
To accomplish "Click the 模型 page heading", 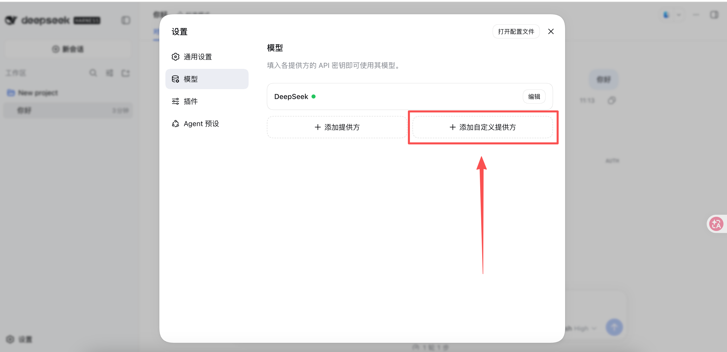I will (x=275, y=48).
